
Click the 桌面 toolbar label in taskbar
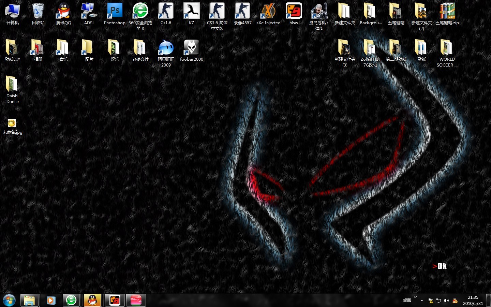click(x=407, y=300)
